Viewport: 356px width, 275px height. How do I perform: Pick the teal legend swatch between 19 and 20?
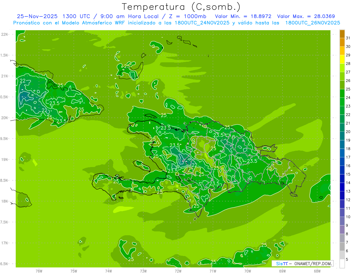pyautogui.click(x=342, y=136)
